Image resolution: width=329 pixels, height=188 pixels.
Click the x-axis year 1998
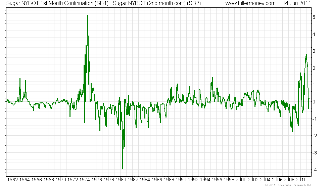click(x=229, y=180)
